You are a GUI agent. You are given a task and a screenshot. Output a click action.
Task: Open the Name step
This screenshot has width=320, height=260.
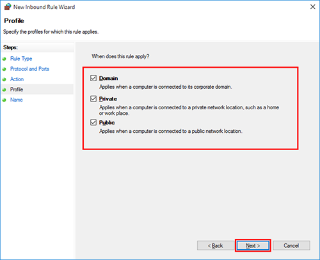[17, 100]
